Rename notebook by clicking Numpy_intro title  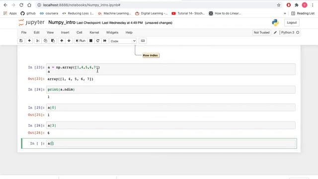pos(62,22)
